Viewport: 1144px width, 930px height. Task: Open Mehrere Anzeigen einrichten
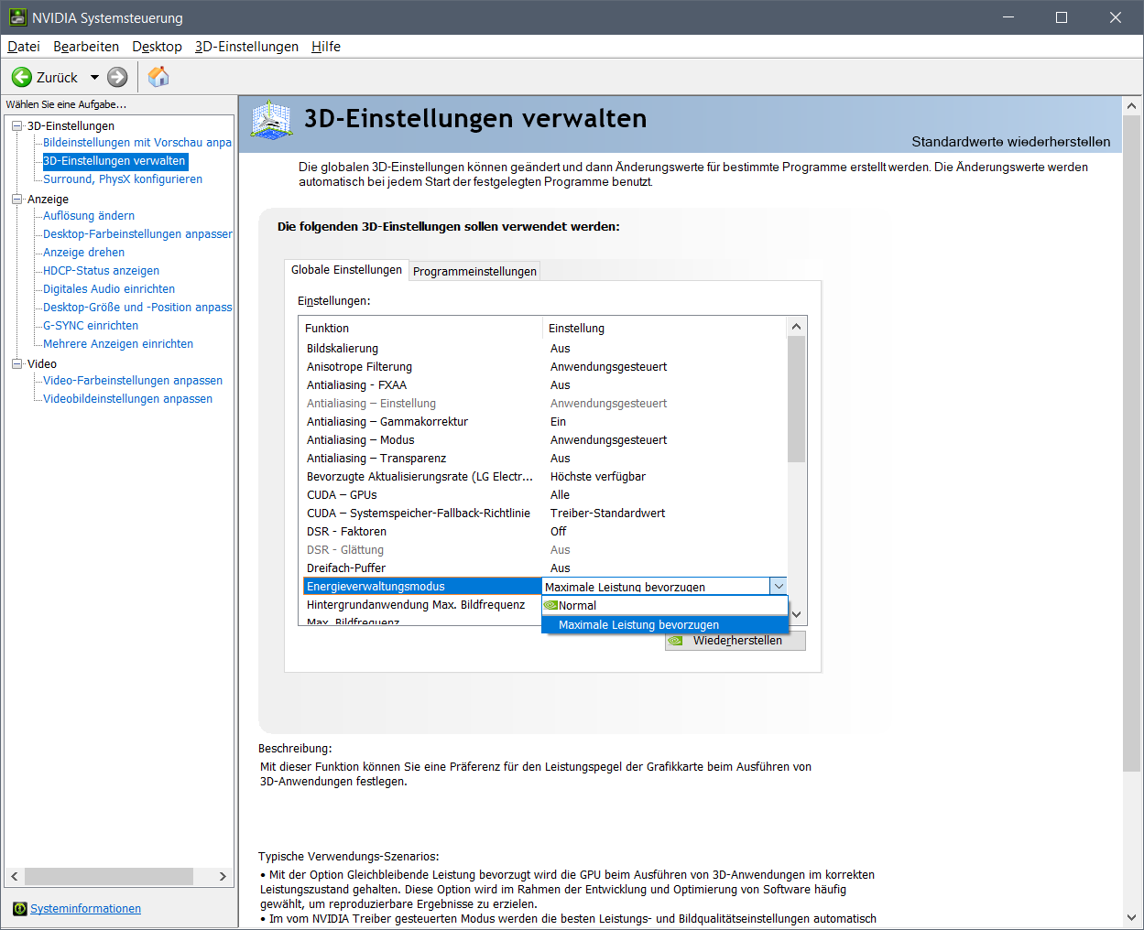118,344
